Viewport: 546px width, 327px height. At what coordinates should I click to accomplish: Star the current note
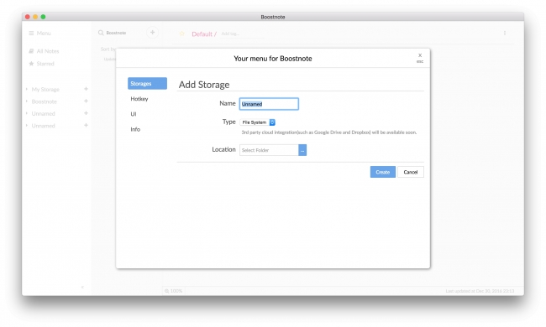[x=182, y=34]
